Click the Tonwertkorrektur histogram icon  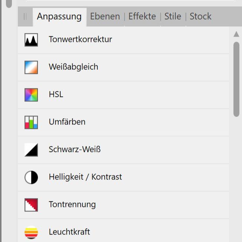pyautogui.click(x=31, y=39)
